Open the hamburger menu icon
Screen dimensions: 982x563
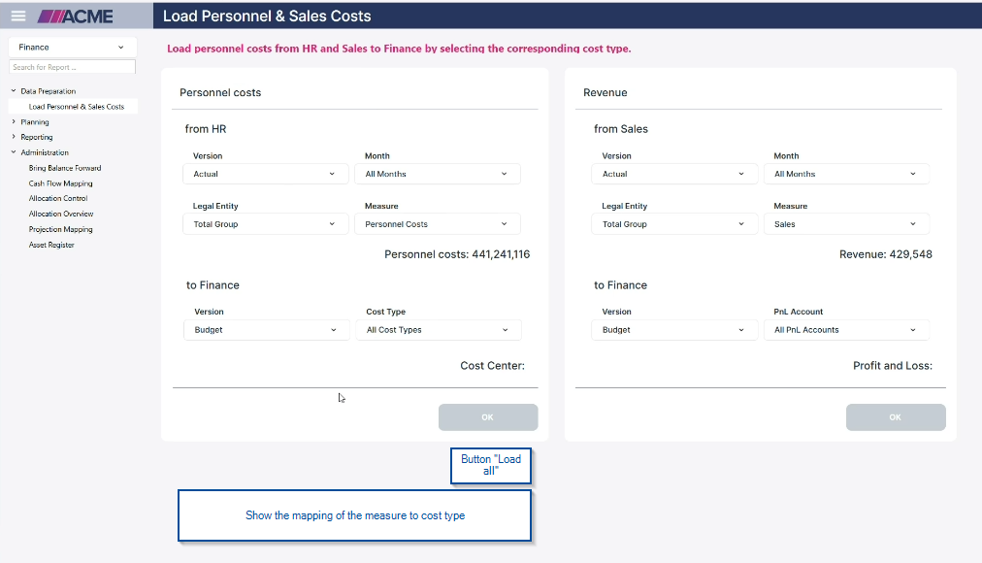coord(17,16)
